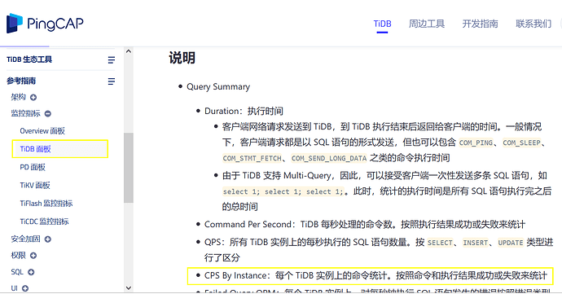This screenshot has height=294, width=562.
Task: Open the SQL sidebar entry
Action: point(17,272)
